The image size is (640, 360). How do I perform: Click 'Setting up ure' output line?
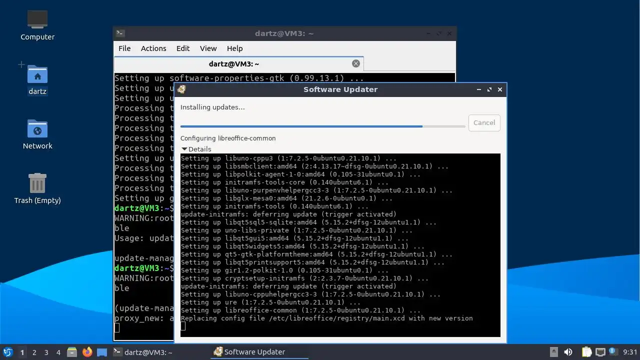point(270,302)
